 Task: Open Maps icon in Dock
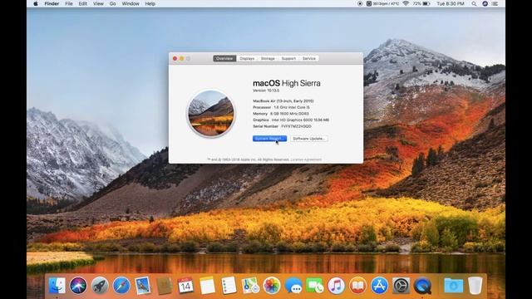250,285
